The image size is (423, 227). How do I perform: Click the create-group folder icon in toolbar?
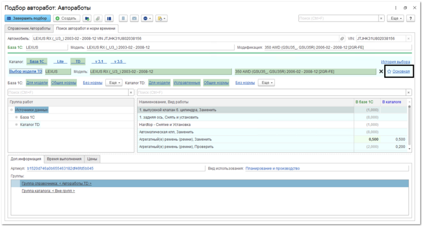click(x=87, y=18)
